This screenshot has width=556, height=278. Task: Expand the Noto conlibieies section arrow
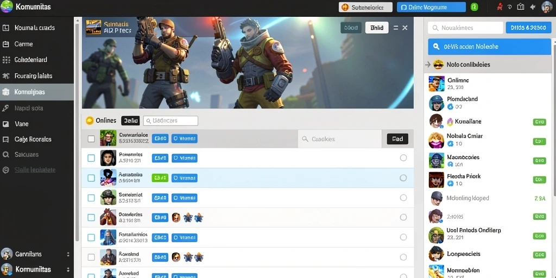coord(428,65)
